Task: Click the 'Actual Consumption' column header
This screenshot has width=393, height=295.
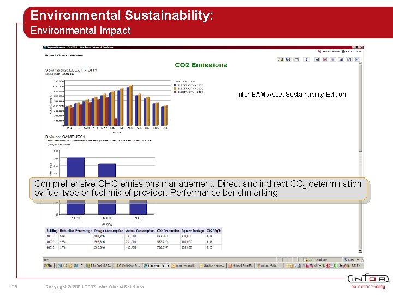Action: click(140, 231)
